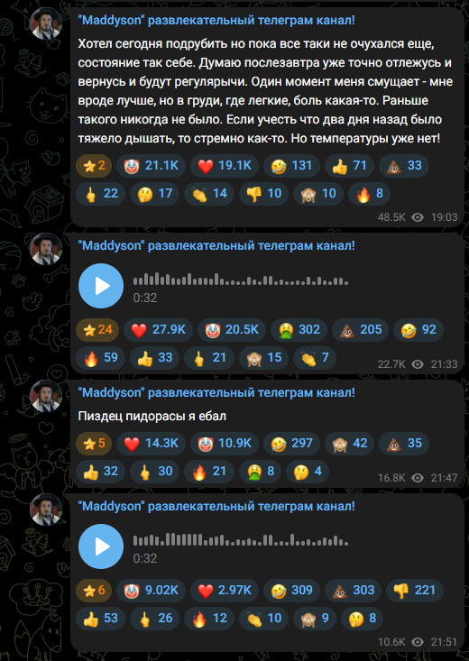Click the clown reaction showing 9.02K
Viewport: 469px width, 661px height.
[151, 590]
